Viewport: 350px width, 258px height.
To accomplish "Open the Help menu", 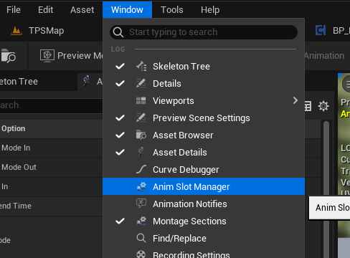I will tap(210, 10).
